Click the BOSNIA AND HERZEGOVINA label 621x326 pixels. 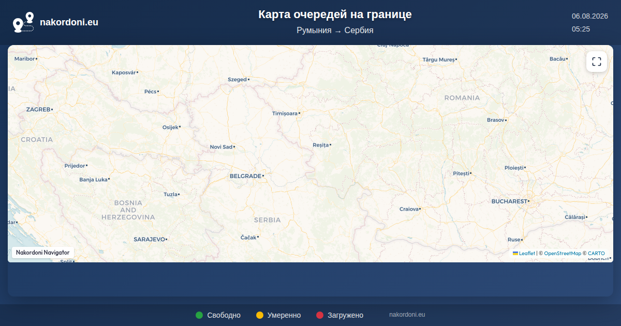(x=128, y=210)
